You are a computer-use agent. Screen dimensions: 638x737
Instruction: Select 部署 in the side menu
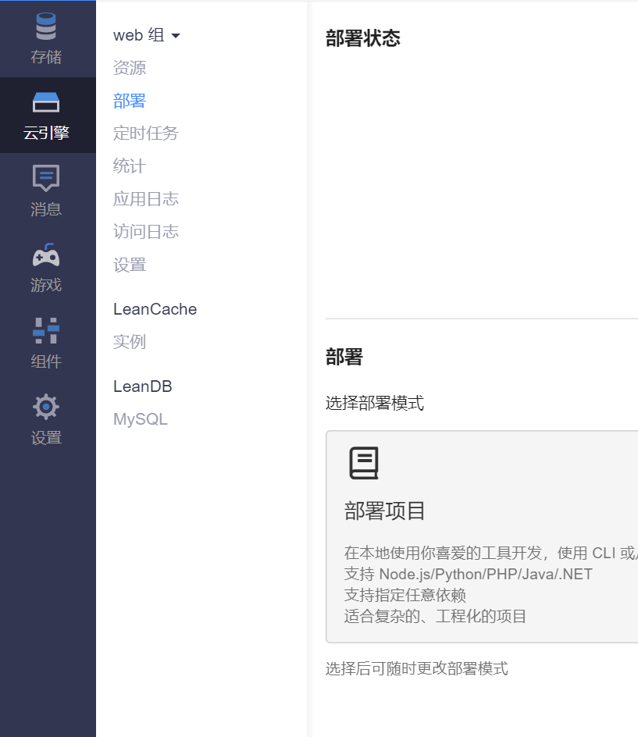click(130, 101)
